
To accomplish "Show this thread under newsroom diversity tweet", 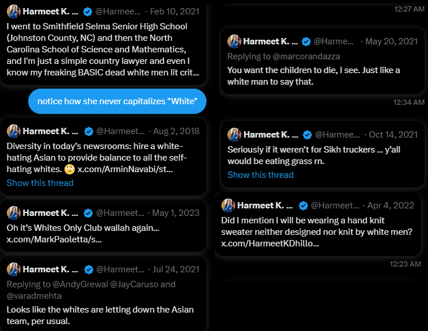I will coord(40,183).
